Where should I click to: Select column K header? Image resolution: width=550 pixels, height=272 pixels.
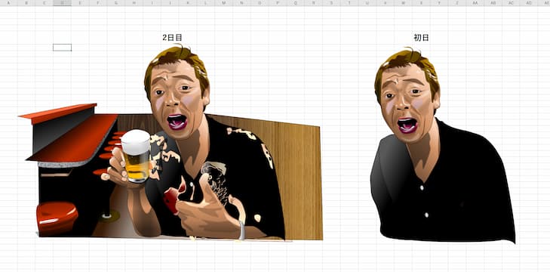tap(188, 3)
